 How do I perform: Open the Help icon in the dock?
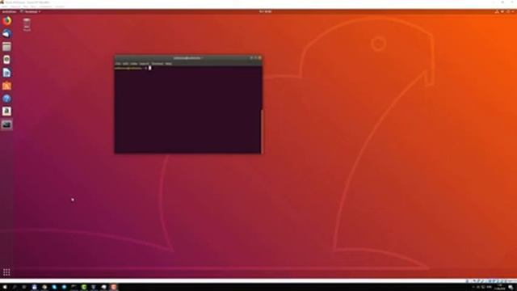tap(6, 99)
